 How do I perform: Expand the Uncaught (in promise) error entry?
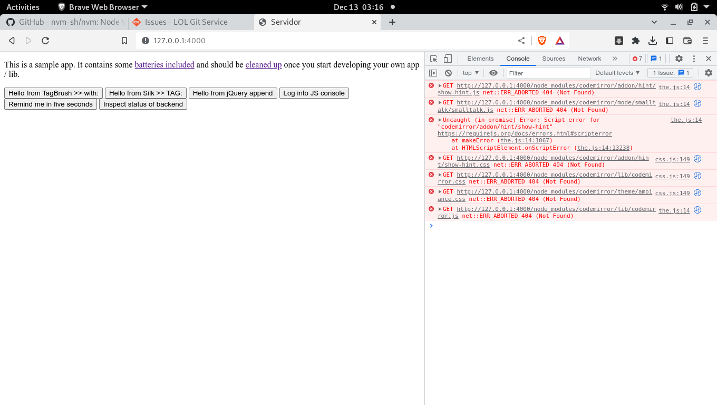click(440, 120)
